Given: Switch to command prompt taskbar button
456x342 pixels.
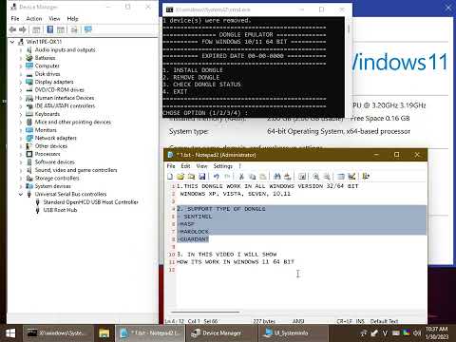Looking at the screenshot, I should tap(58, 333).
